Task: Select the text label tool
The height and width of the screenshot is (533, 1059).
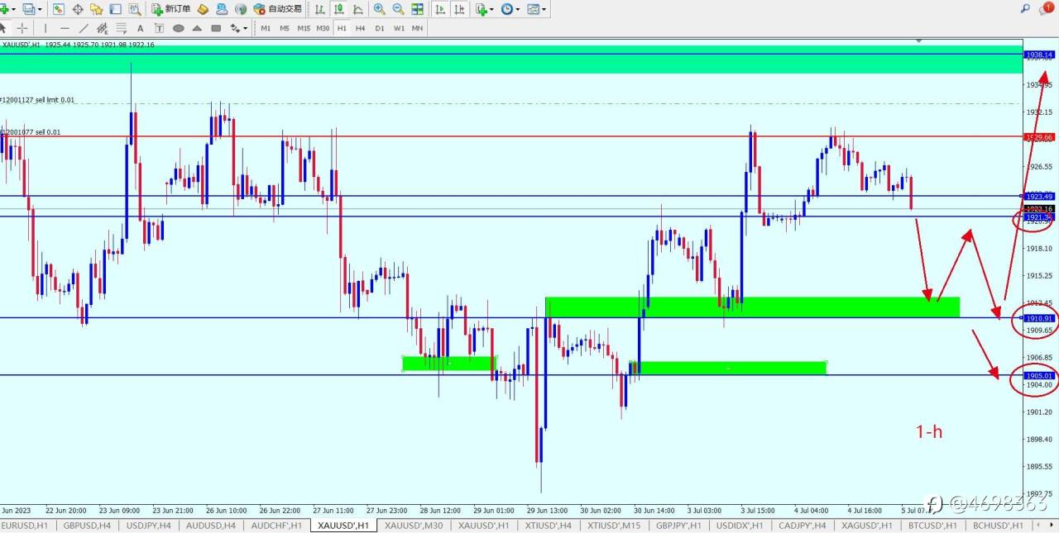Action: (x=140, y=28)
